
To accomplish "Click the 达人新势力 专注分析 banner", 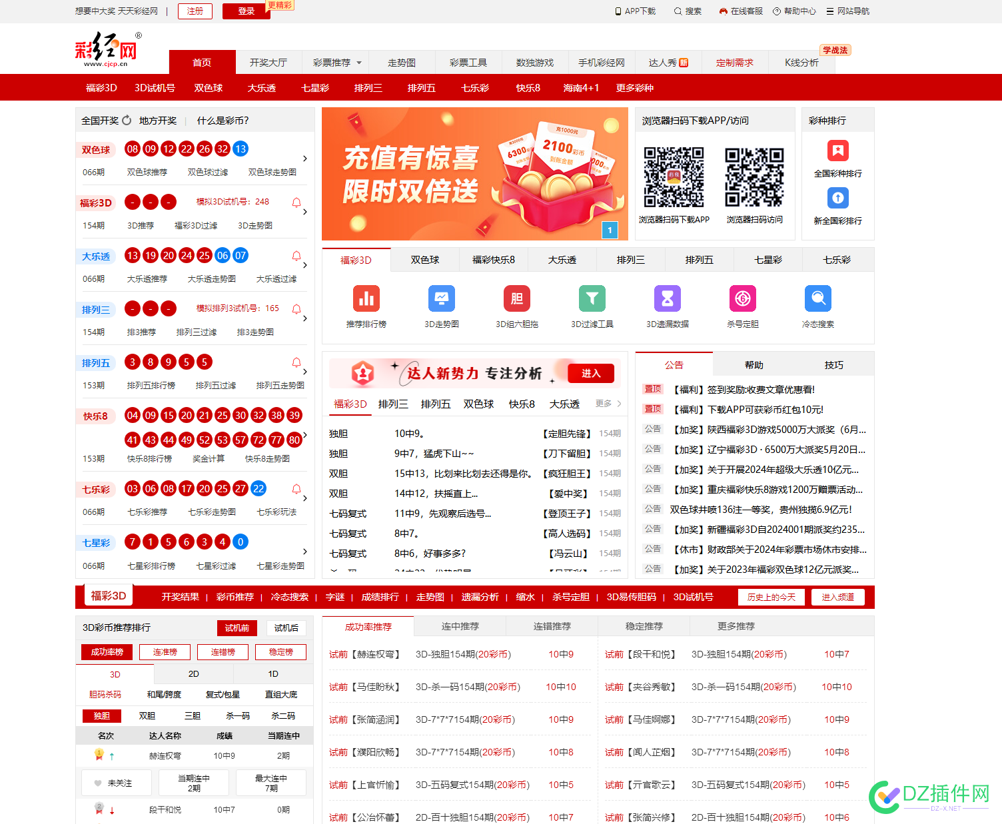I will 475,374.
